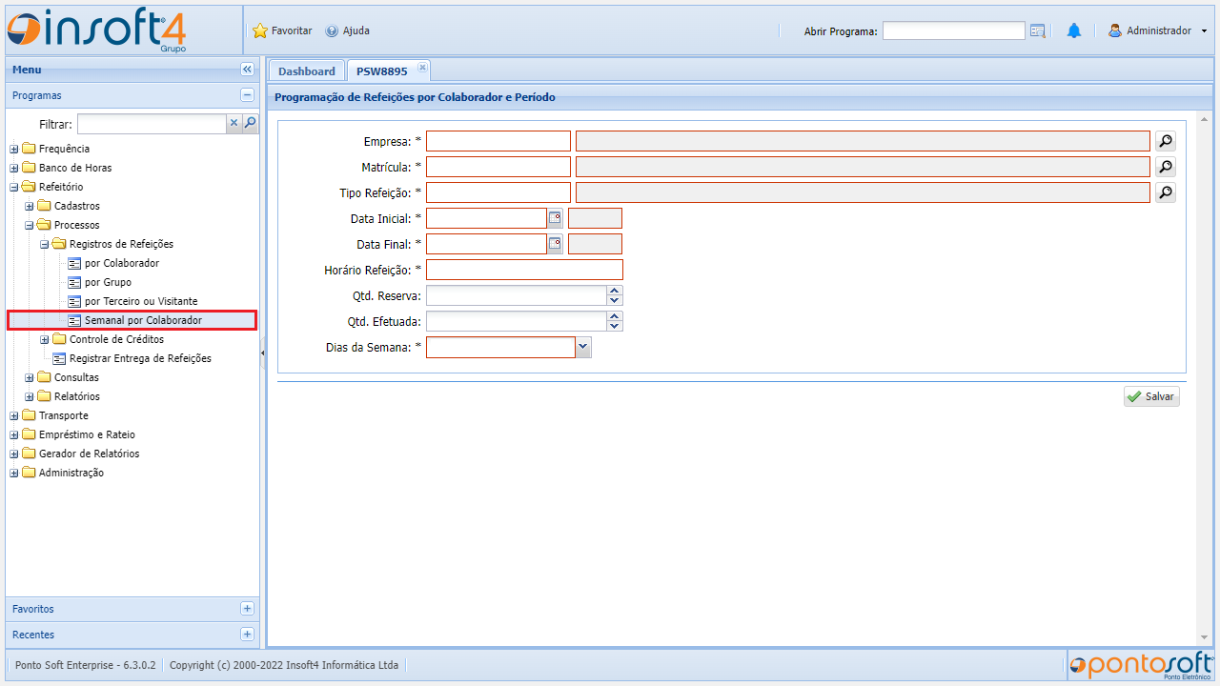Open calendar picker for Data Inicial
This screenshot has width=1220, height=686.
tap(555, 218)
